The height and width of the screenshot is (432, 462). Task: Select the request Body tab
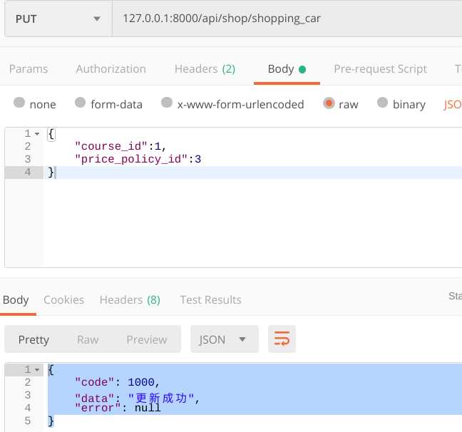coord(287,69)
